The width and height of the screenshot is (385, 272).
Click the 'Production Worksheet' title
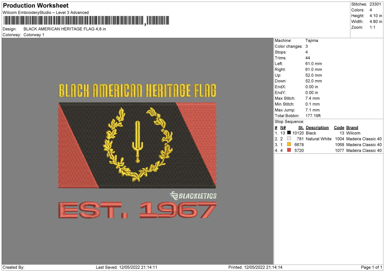pyautogui.click(x=36, y=6)
